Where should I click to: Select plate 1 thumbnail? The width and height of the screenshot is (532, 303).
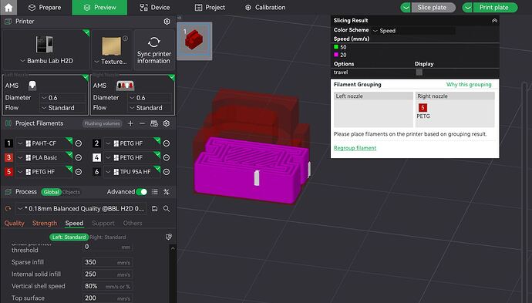coord(194,41)
